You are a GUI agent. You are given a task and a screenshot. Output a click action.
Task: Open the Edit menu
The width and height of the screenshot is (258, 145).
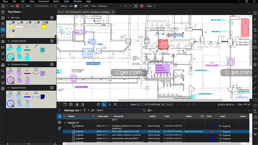pyautogui.click(x=23, y=1)
